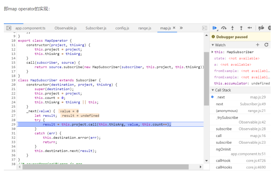
Task: Open the hidden tabs overflow chevron
Action: (181, 28)
